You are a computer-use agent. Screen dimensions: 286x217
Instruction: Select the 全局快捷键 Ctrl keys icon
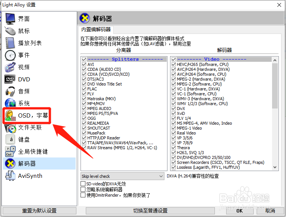[x=11, y=151]
